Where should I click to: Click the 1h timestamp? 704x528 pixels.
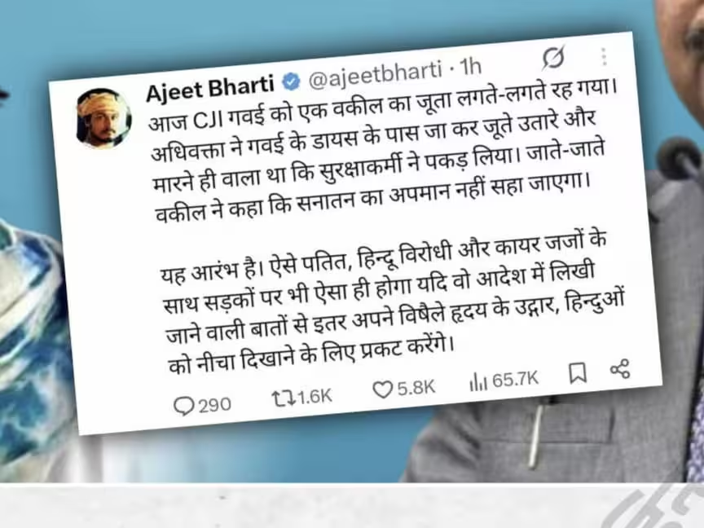tap(471, 68)
